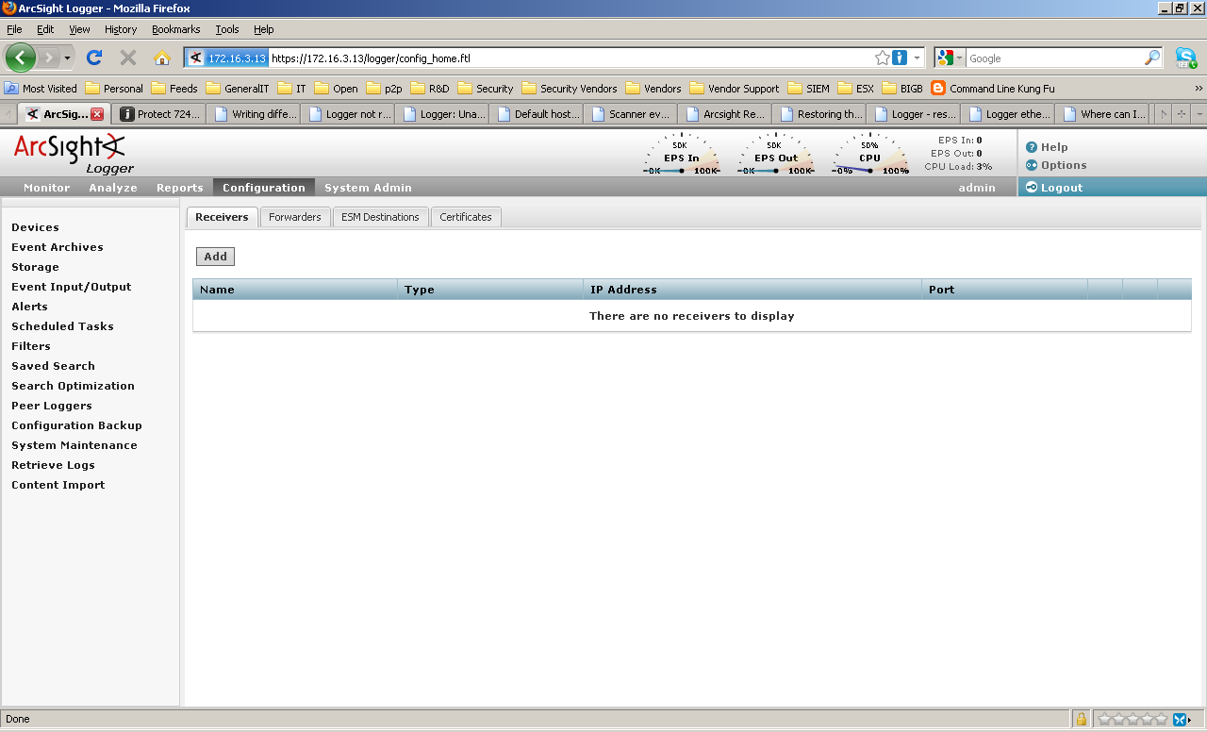Open the File menu
This screenshot has height=732, width=1207.
coord(14,29)
